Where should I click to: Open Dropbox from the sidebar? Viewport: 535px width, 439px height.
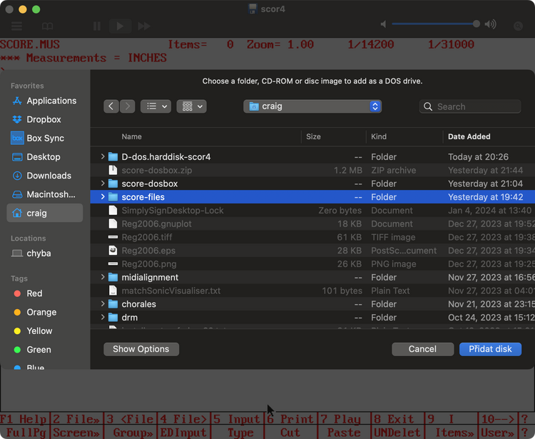click(44, 119)
